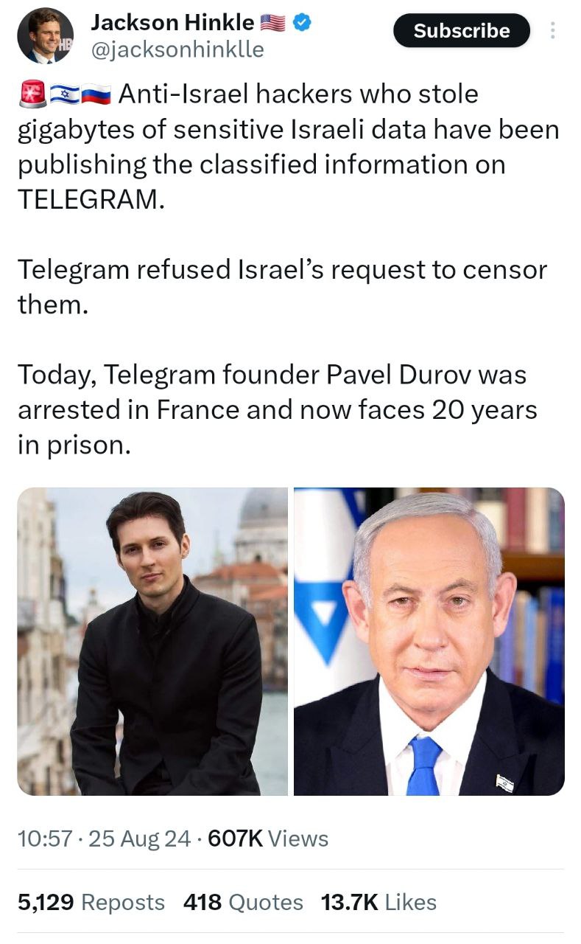Click the blue verified badge
Viewport: 581px width, 944px height.
click(302, 22)
